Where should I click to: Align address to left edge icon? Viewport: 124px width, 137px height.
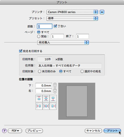click(x=39, y=106)
